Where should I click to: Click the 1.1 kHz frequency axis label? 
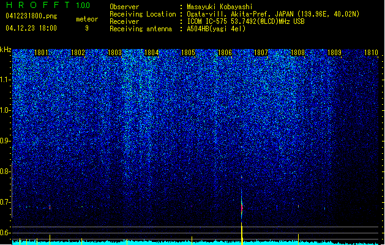click(x=6, y=80)
